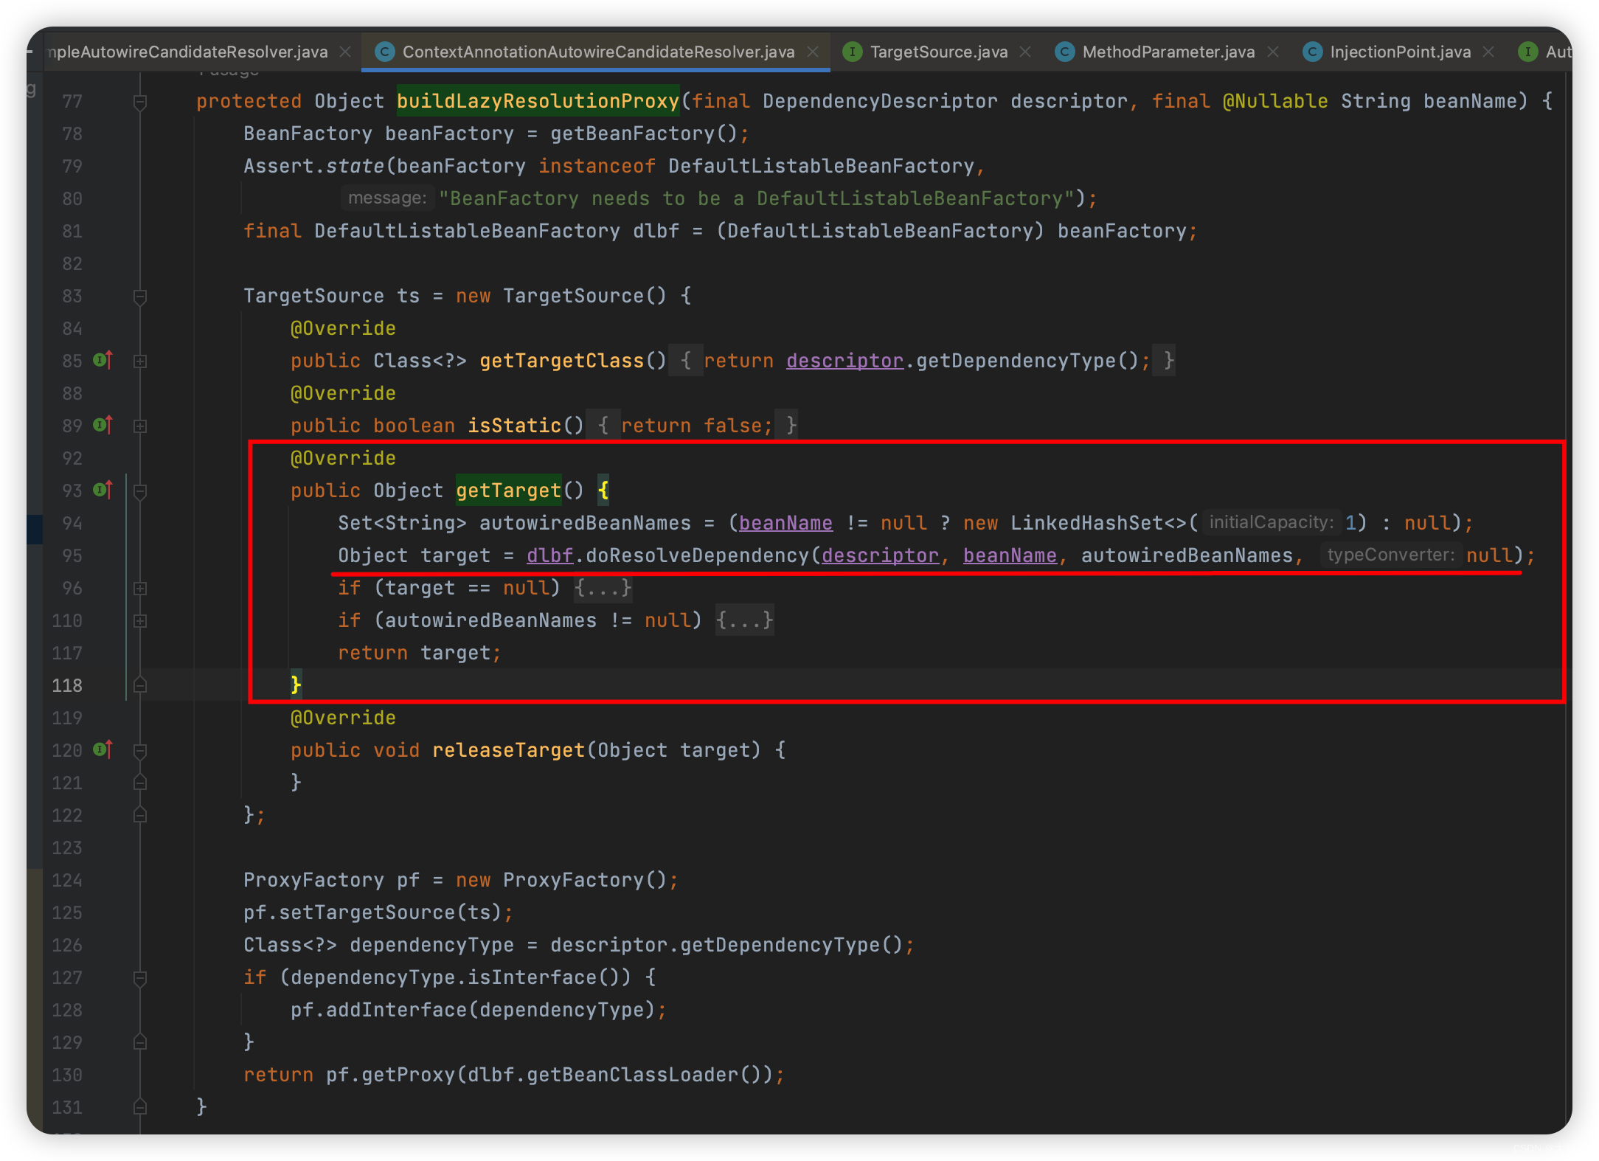Click the releaseTarget override gutter icon on line 120
This screenshot has height=1161, width=1599.
click(x=103, y=749)
